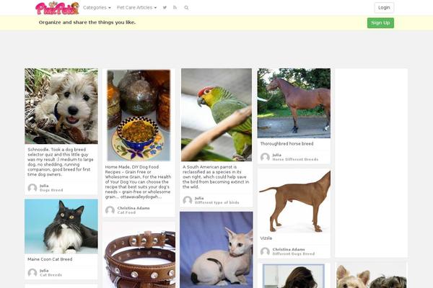Click the 'A South American parrot' description
Viewport: 433px width, 288px height.
[216, 177]
